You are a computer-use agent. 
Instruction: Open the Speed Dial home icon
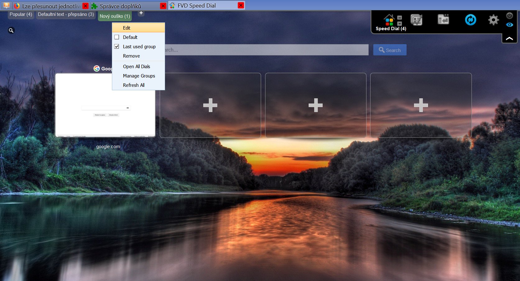389,20
